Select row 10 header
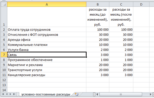This screenshot has height=98, width=154. (x=4, y=70)
